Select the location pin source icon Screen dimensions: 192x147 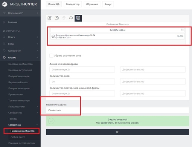pyautogui.click(x=64, y=18)
